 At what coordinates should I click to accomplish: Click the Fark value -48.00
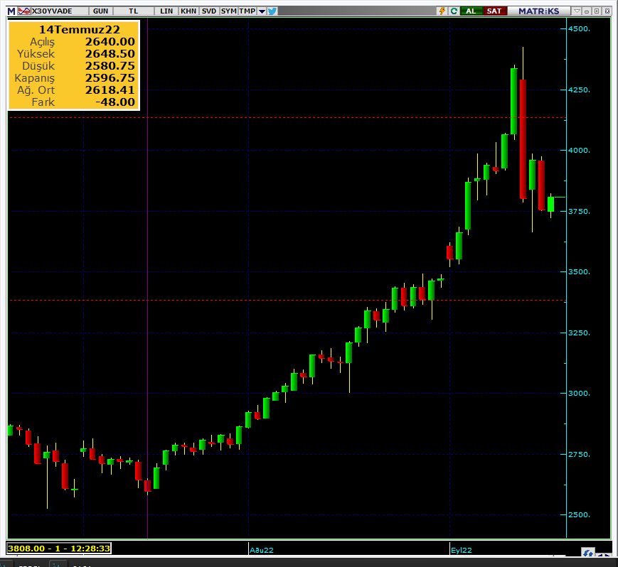coord(115,102)
